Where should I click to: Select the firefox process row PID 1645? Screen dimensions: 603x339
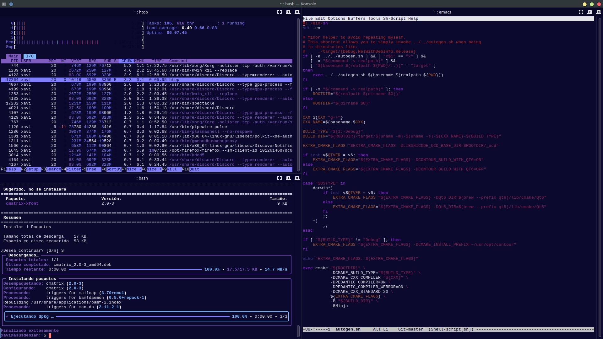pos(147,150)
